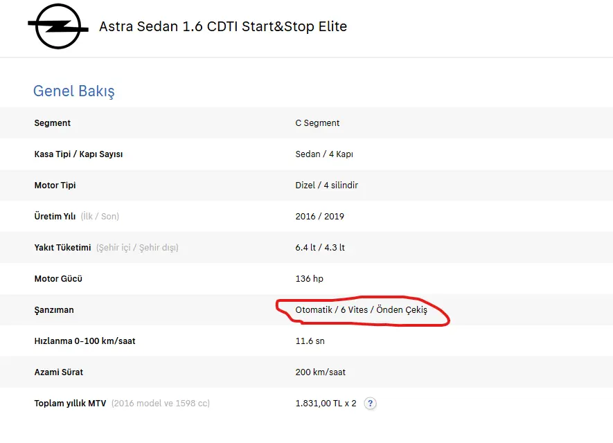Select the 6.4 lt / 4.3 lt value
This screenshot has height=443, width=613.
coord(320,247)
